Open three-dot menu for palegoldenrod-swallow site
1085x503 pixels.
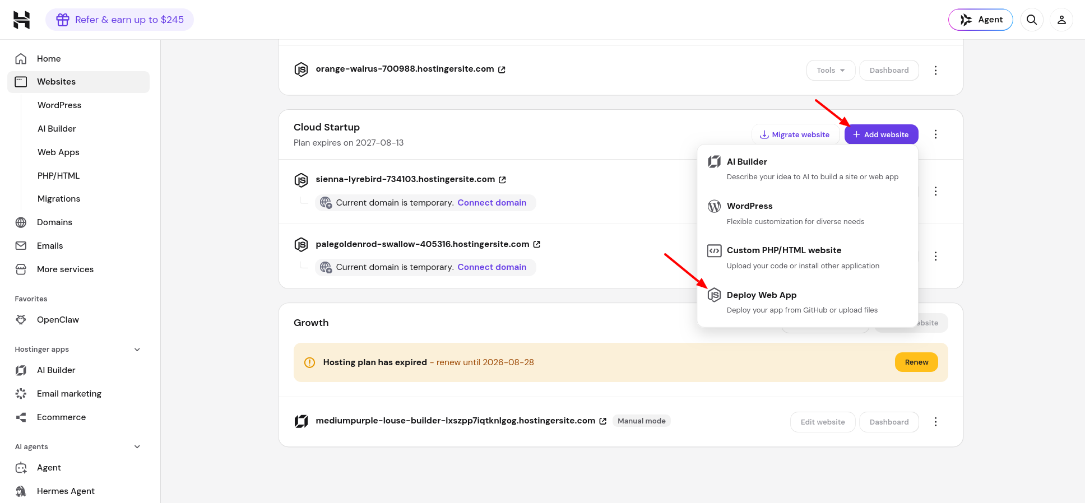pos(935,257)
